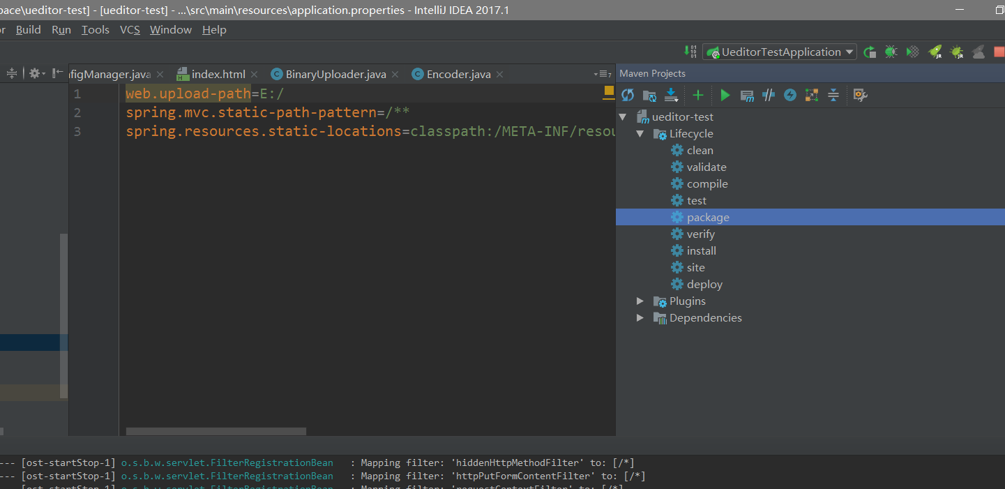
Task: Close the Encoder.java tab
Action: (500, 75)
